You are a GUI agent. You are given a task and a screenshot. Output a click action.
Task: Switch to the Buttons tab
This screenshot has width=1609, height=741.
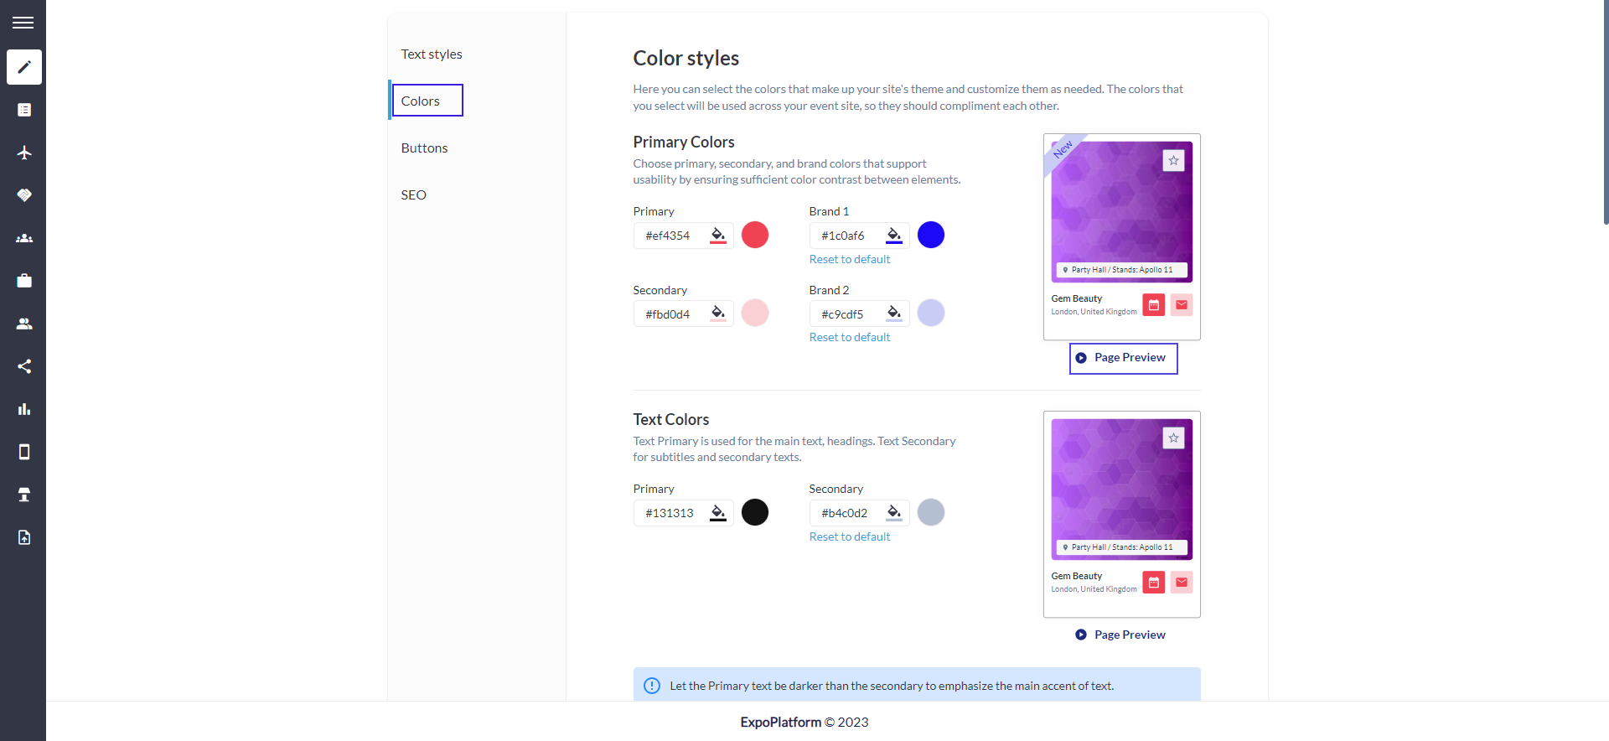click(424, 148)
